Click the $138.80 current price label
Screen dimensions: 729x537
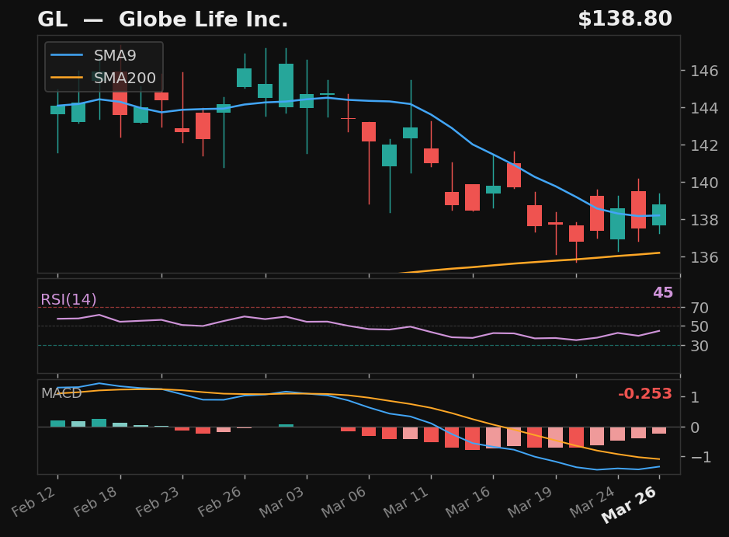[x=624, y=19]
